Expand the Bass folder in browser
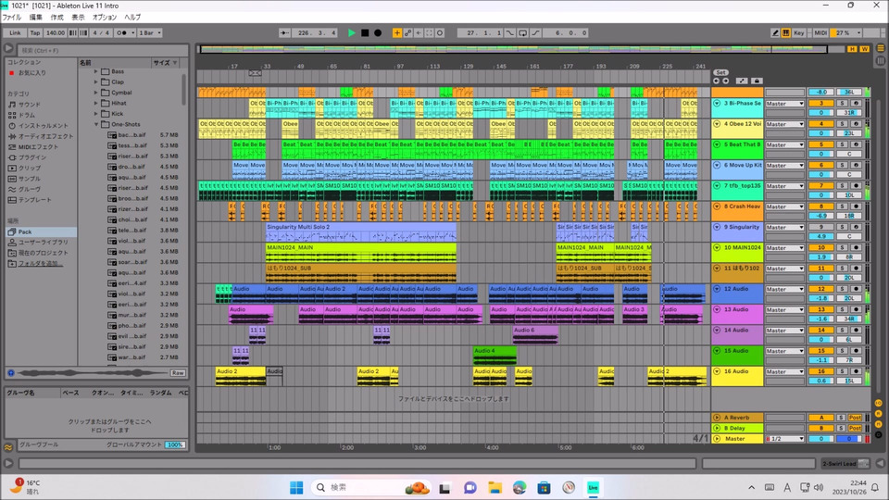The image size is (889, 500). 95,70
